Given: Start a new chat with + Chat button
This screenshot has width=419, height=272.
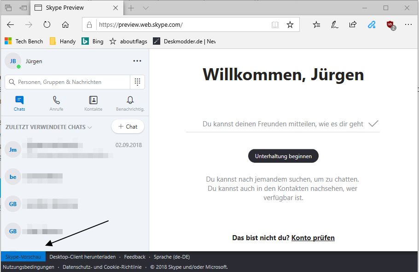Looking at the screenshot, I should tap(128, 126).
